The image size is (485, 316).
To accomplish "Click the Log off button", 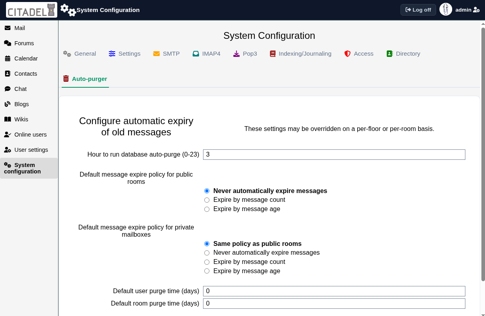I will tap(418, 10).
